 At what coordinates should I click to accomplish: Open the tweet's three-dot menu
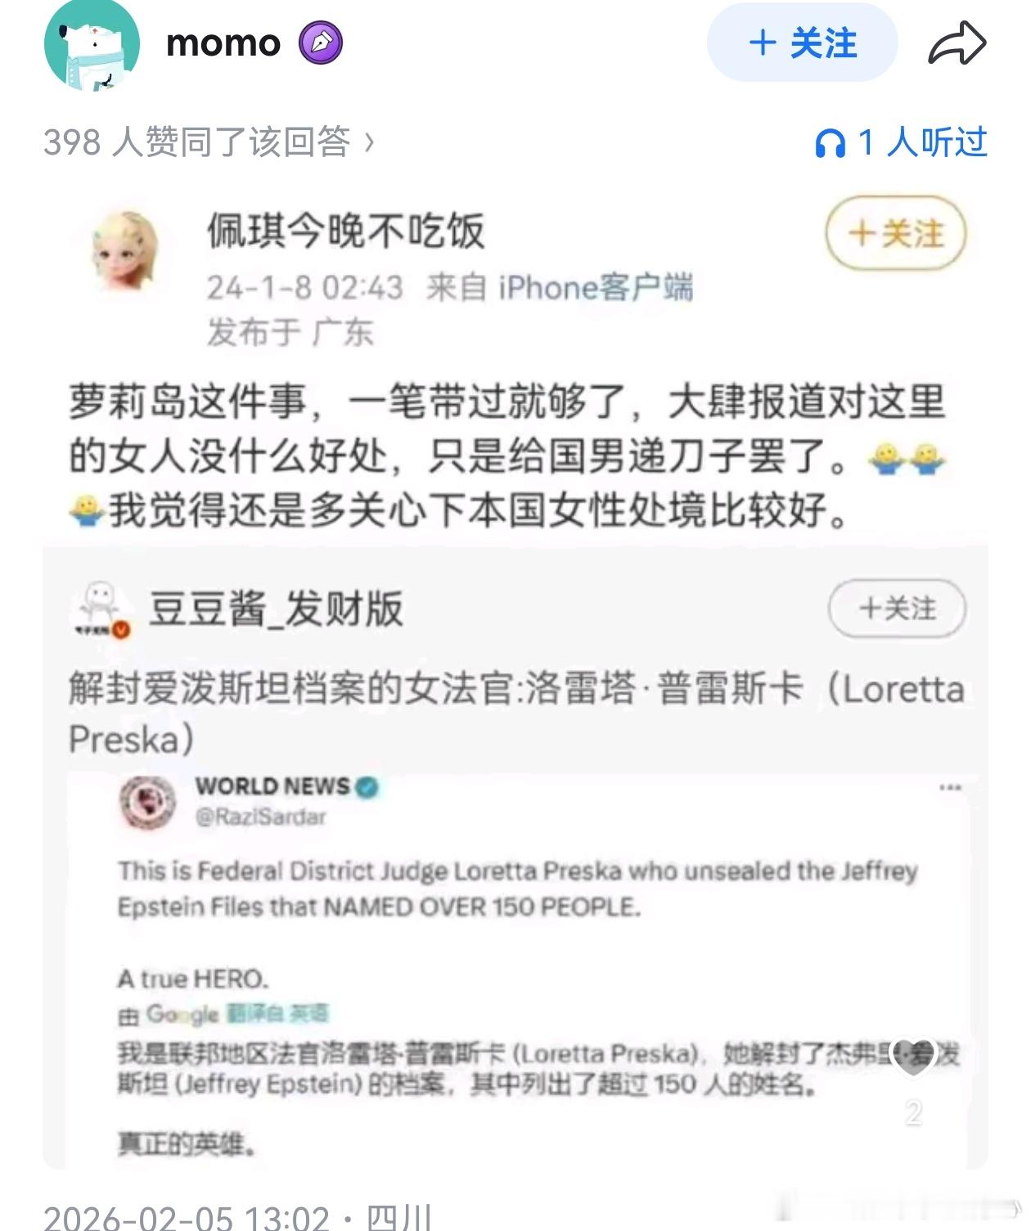950,787
